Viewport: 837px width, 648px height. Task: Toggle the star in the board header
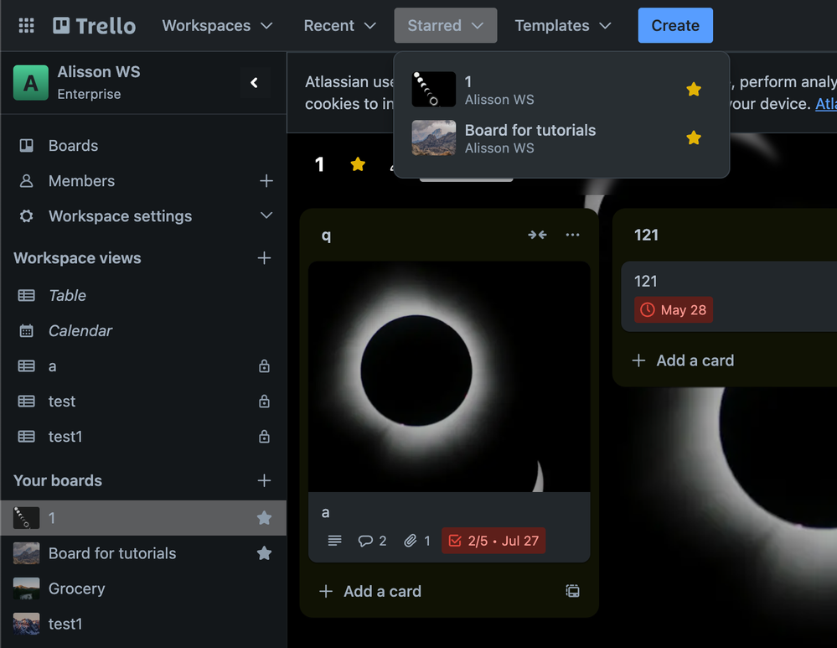coord(358,164)
